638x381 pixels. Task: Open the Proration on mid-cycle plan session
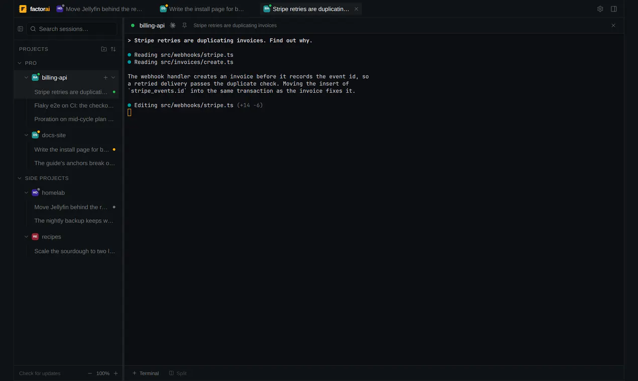tap(74, 119)
